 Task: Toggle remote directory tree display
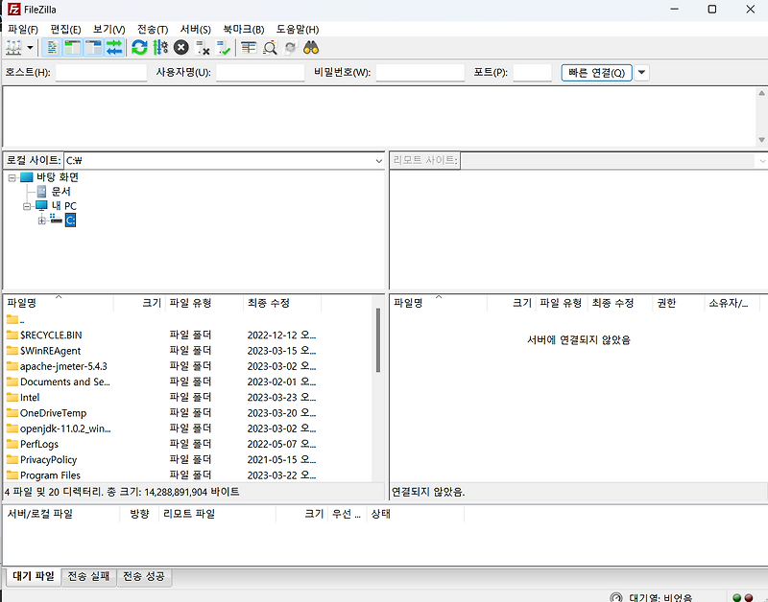pos(93,47)
